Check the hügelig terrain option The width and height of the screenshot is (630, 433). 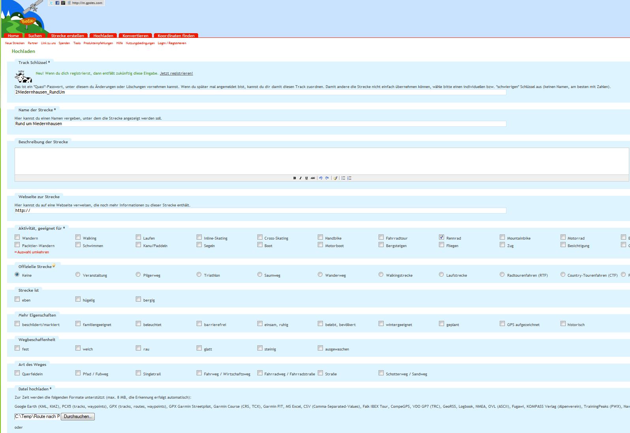pyautogui.click(x=78, y=299)
